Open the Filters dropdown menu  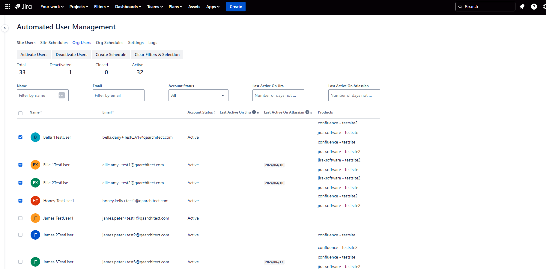(x=102, y=7)
